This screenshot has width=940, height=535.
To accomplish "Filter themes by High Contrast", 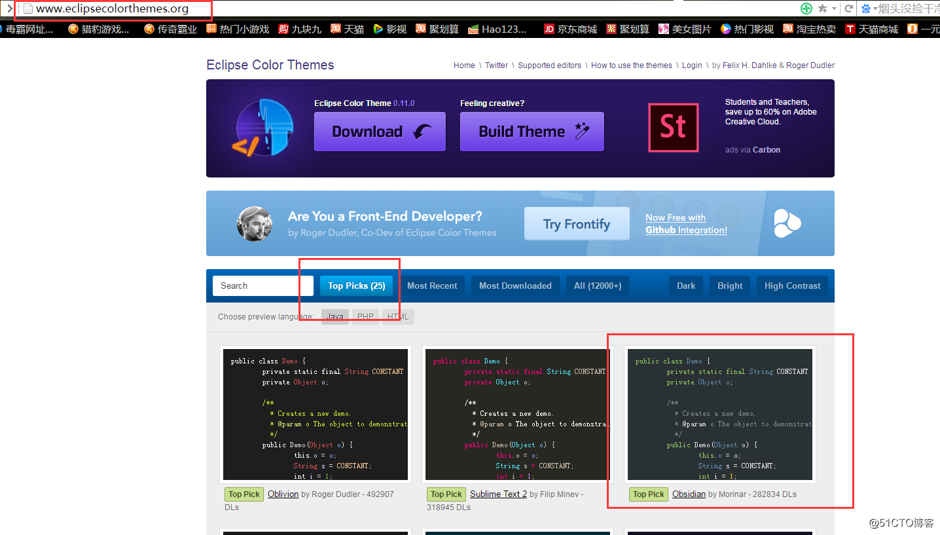I will tap(792, 286).
